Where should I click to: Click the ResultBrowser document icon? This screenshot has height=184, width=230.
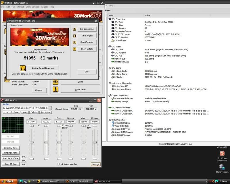click(x=75, y=42)
